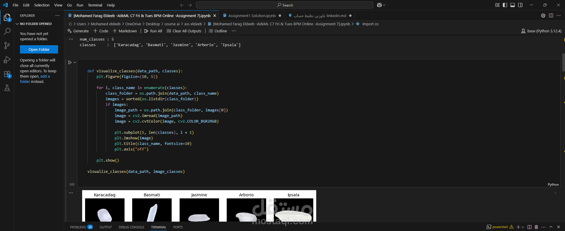
Task: Add a new Markdown cell
Action: 125,31
